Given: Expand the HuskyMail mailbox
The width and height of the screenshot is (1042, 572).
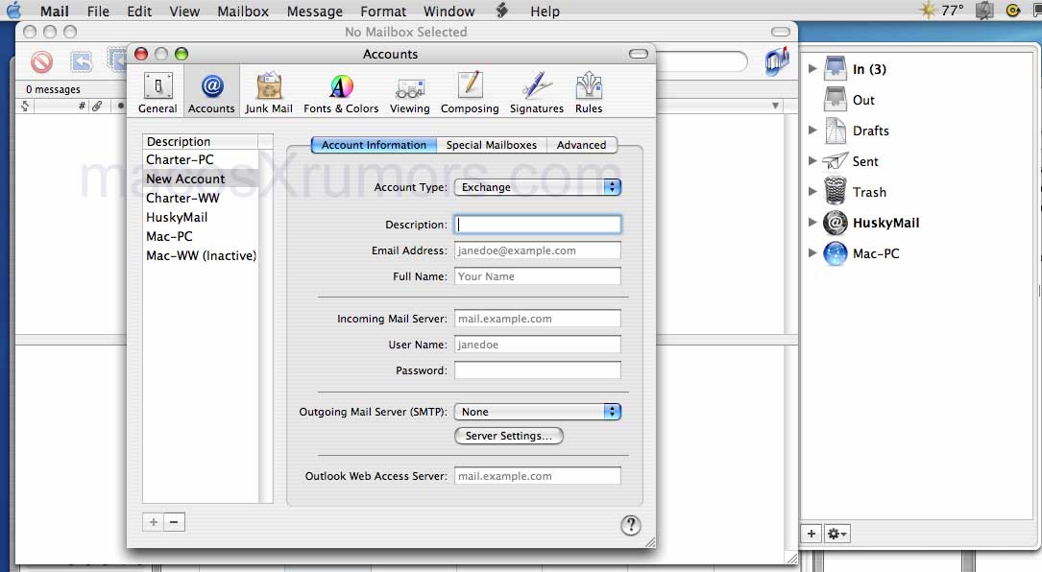Looking at the screenshot, I should (812, 222).
